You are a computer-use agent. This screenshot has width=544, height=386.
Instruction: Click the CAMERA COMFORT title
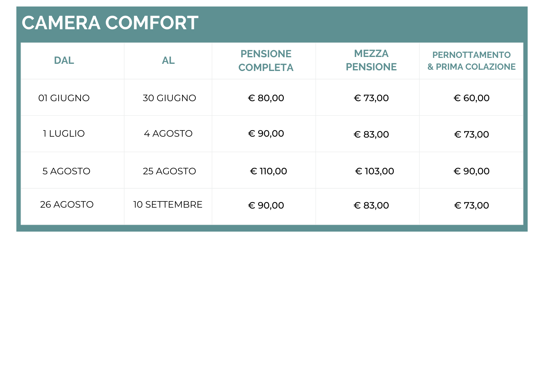[110, 23]
